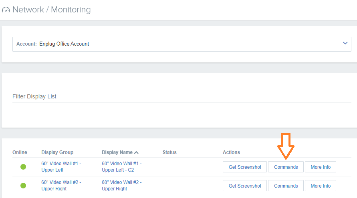Open display name link Upper Left - C2
Viewport: 357px width, 198px height.
121,167
